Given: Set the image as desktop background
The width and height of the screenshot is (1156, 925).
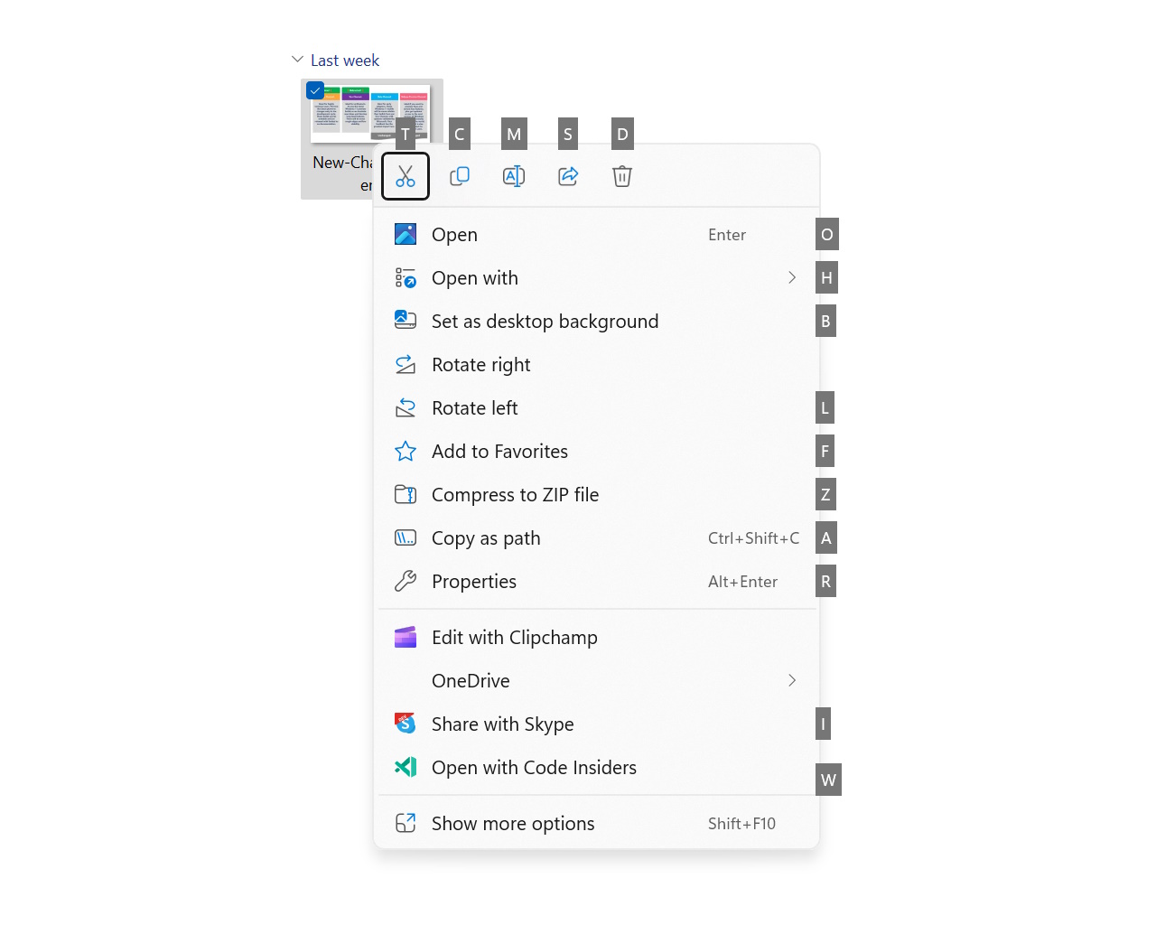Looking at the screenshot, I should click(x=545, y=321).
